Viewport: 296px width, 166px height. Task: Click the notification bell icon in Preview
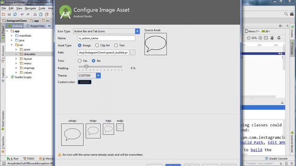pyautogui.click(x=279, y=38)
